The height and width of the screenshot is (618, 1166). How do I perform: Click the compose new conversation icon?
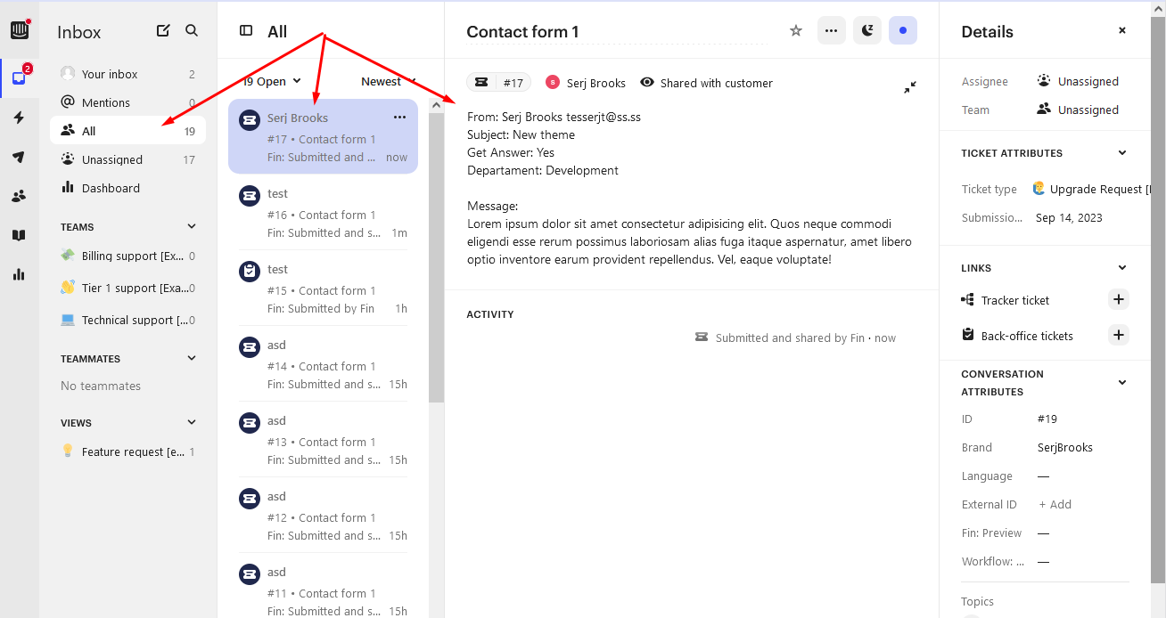[163, 31]
